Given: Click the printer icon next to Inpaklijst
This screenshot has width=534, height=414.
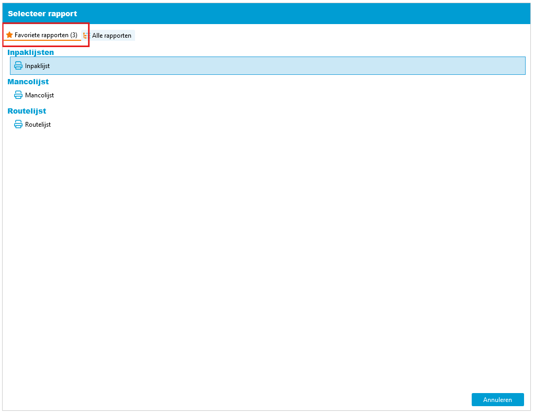Looking at the screenshot, I should 17,65.
